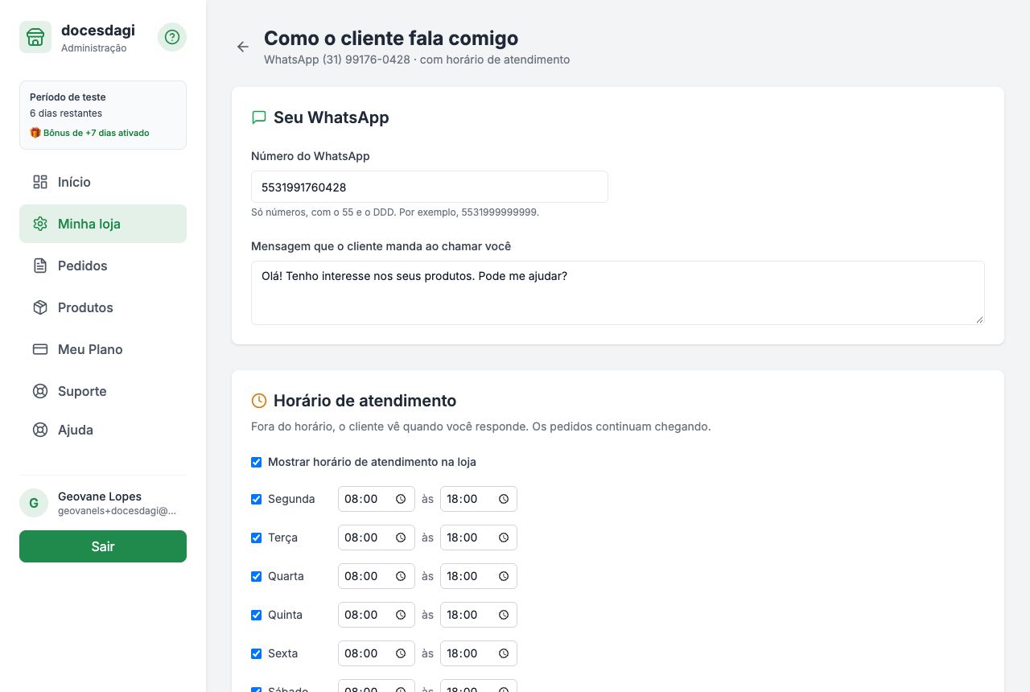Toggle the Terça checkbox
This screenshot has height=692, width=1030.
pyautogui.click(x=257, y=538)
